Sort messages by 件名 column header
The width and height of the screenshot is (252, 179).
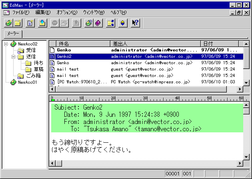[83, 43]
